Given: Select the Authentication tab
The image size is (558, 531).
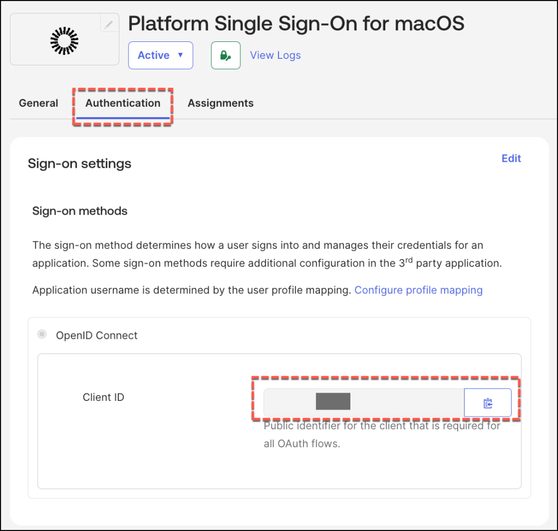Looking at the screenshot, I should (x=123, y=103).
